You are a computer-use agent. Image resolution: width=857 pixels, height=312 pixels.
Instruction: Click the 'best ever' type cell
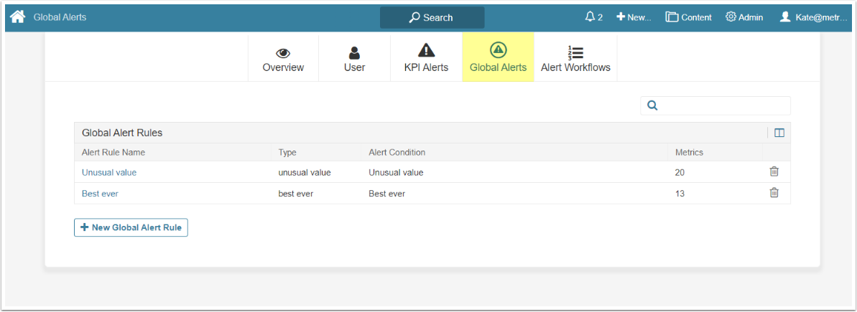(296, 194)
